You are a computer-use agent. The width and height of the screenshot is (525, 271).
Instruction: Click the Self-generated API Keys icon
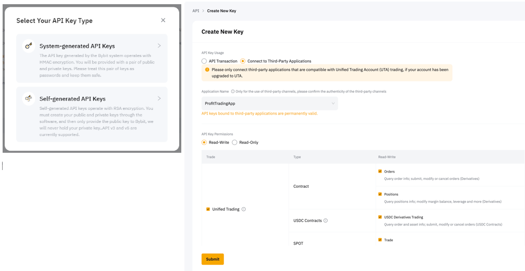click(29, 98)
